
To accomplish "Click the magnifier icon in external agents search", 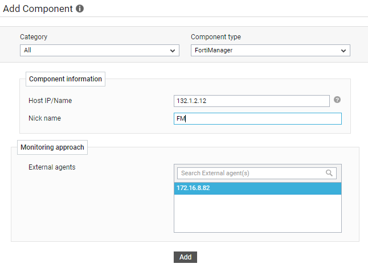I will point(329,173).
